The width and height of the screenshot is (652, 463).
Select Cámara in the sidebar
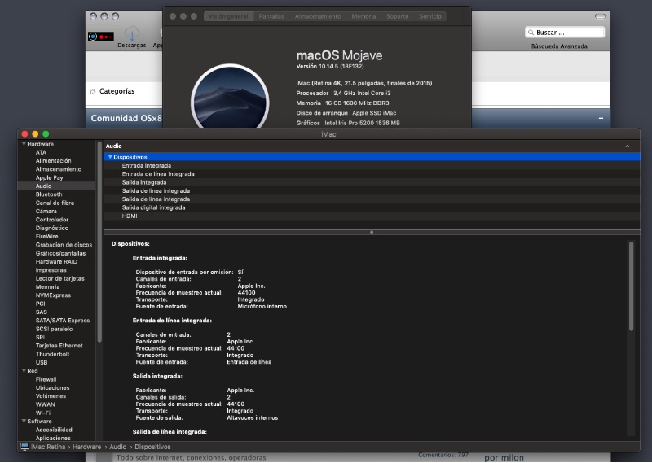pos(46,211)
